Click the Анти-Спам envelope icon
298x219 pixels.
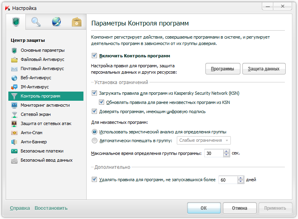click(14, 133)
